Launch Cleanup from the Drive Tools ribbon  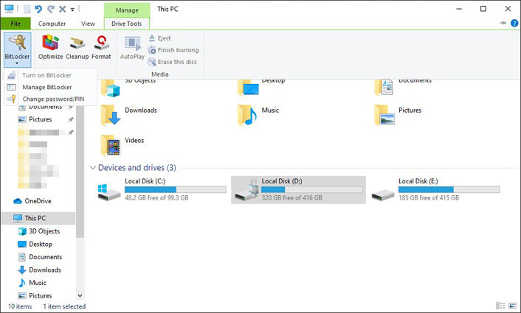[77, 47]
